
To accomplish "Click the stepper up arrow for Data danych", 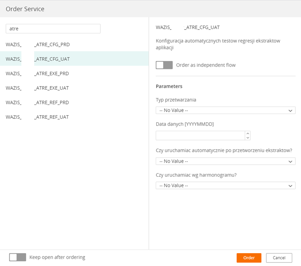I will pos(248,134).
